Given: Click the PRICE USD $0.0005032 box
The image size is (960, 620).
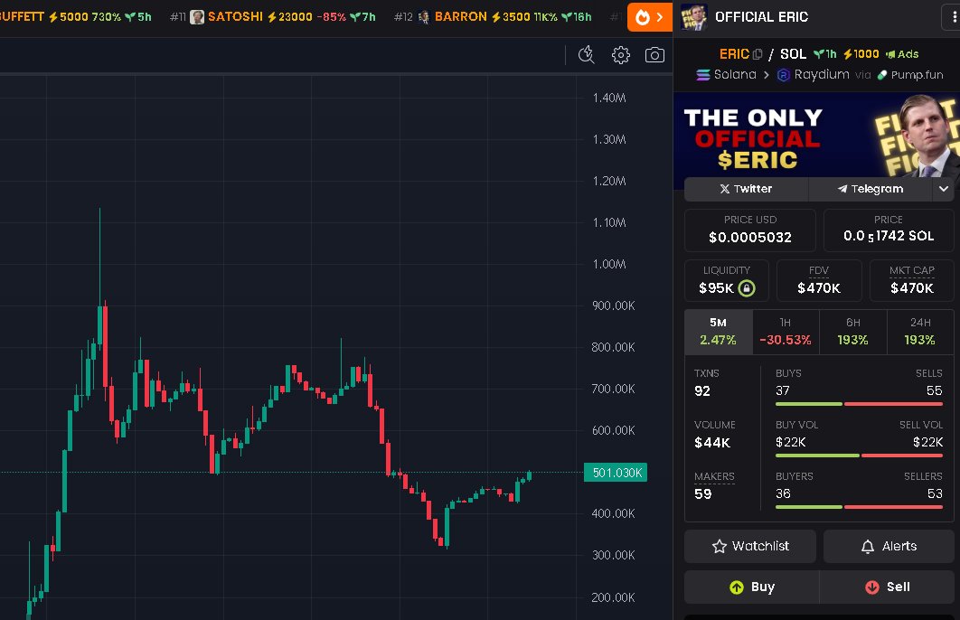Looking at the screenshot, I should pyautogui.click(x=750, y=230).
